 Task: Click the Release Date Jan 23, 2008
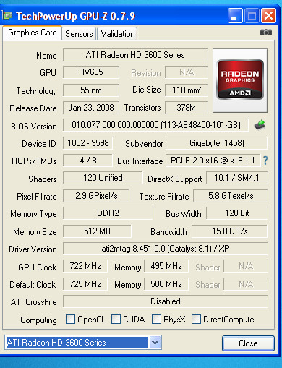point(91,108)
